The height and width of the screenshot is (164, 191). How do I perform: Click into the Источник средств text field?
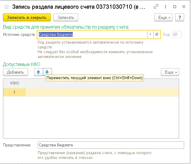click(93, 35)
